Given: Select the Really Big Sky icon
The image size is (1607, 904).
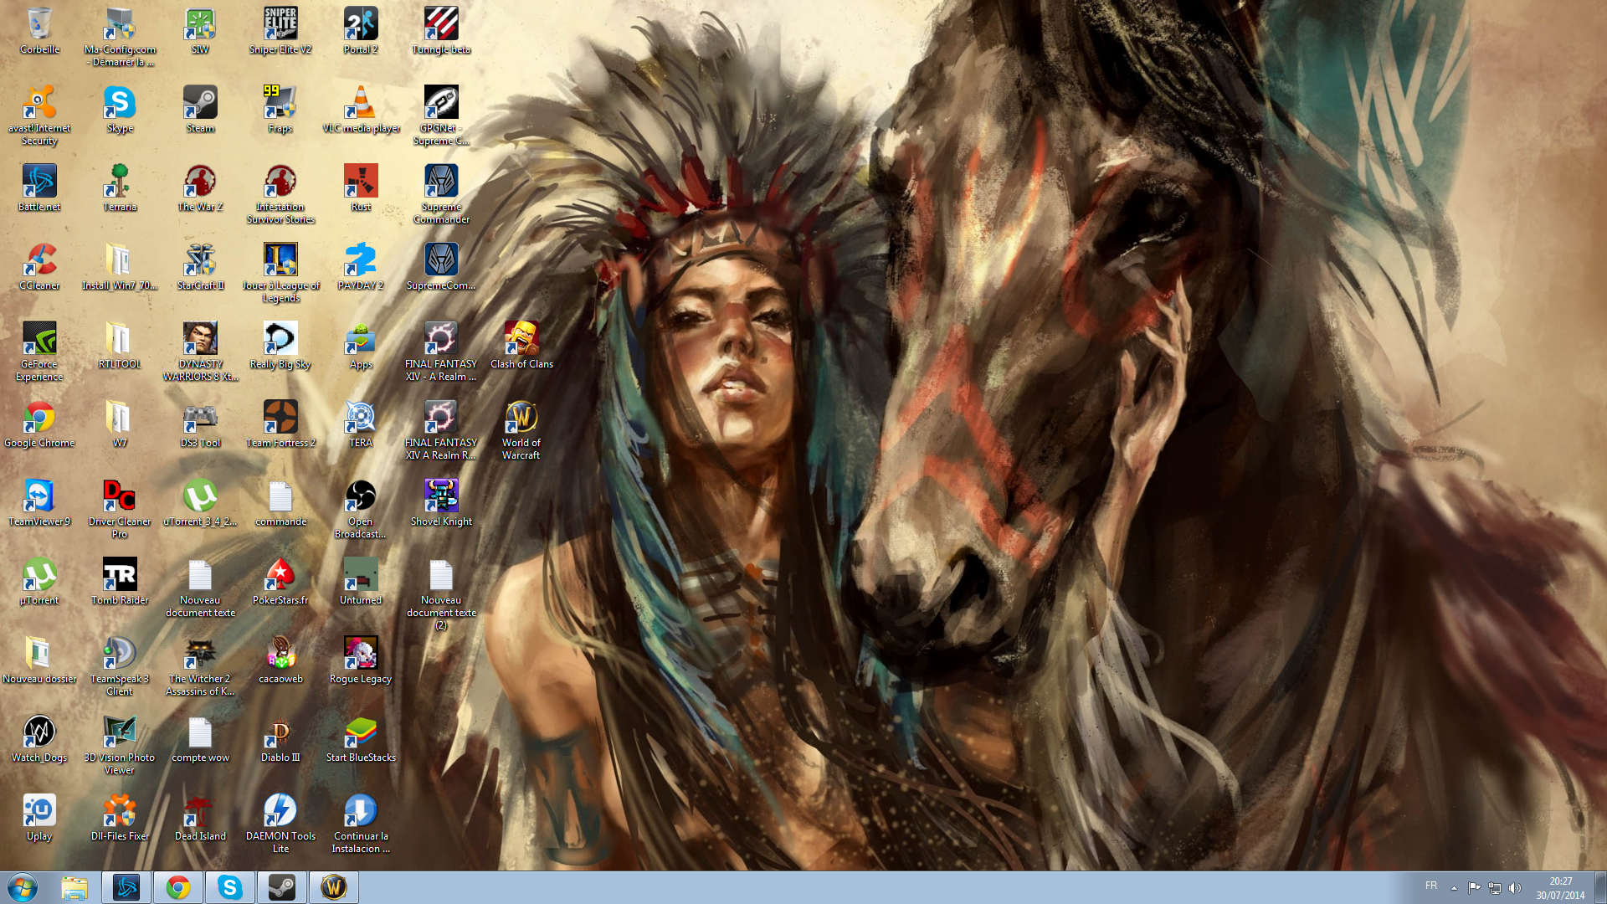Looking at the screenshot, I should [280, 346].
